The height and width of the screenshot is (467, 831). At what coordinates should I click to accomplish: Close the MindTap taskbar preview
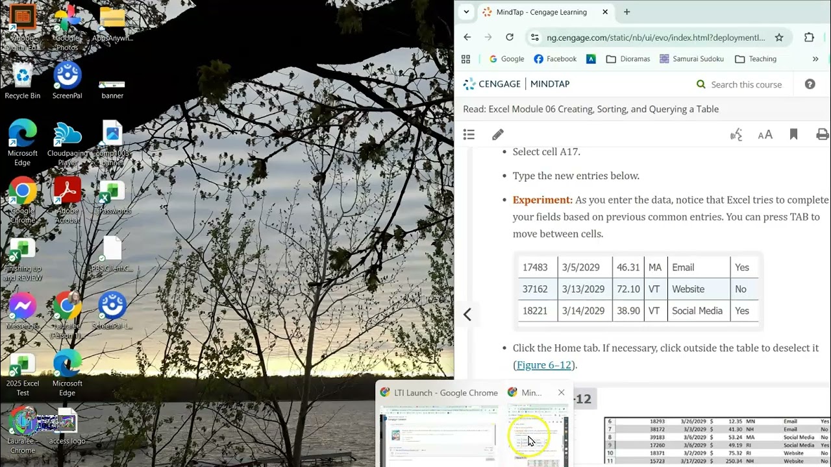coord(562,392)
